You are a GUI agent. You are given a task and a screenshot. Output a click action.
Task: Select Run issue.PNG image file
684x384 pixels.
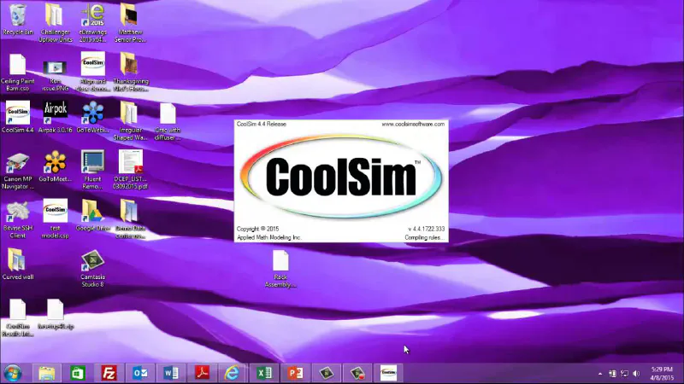55,74
